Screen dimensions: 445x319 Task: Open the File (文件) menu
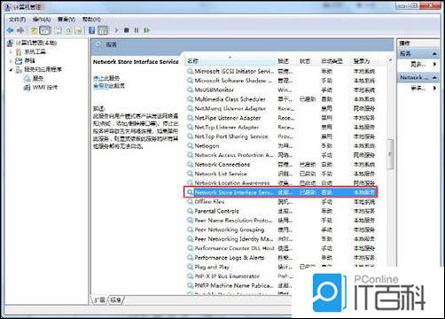(17, 19)
